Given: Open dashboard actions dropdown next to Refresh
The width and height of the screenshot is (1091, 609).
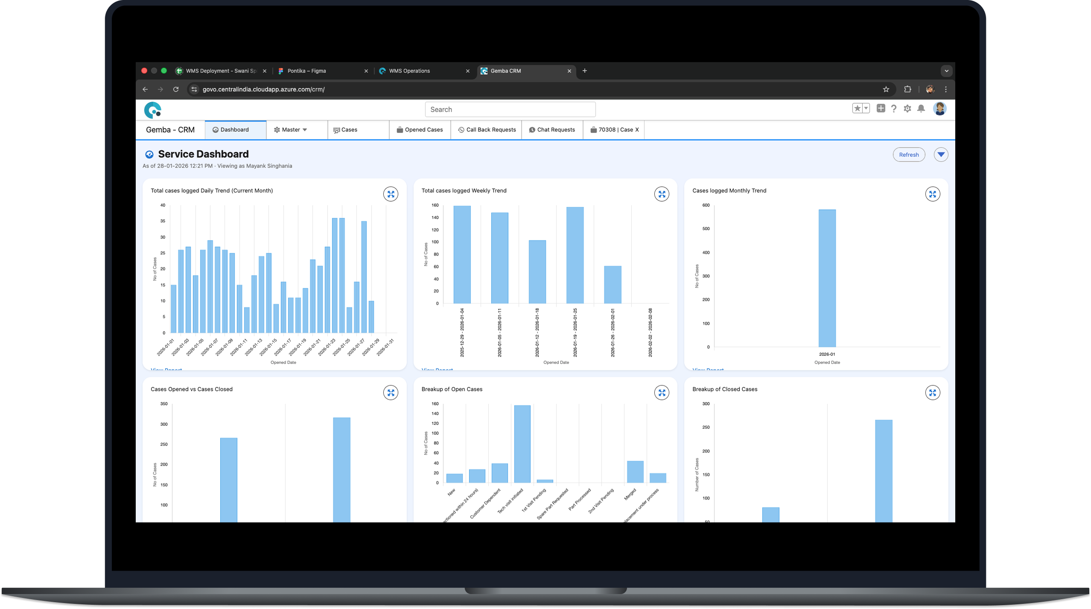Looking at the screenshot, I should coord(941,155).
